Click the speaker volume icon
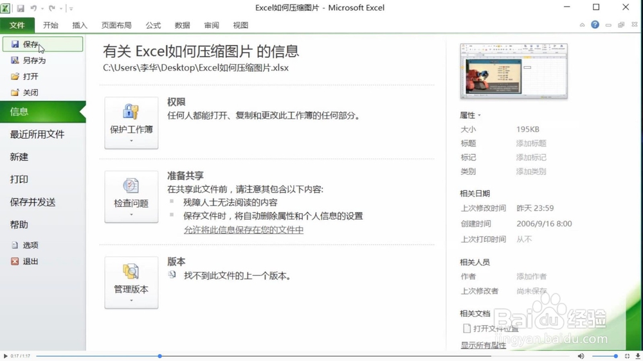643x361 pixels. (x=581, y=356)
